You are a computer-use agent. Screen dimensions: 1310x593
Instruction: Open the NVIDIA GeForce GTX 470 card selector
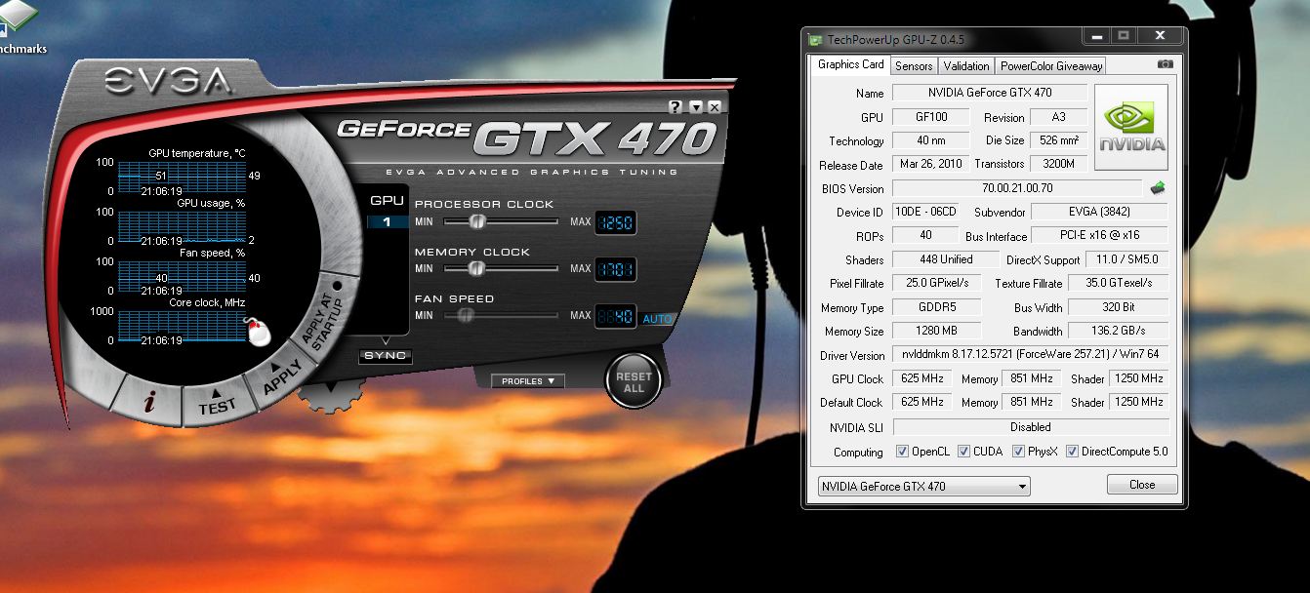[923, 486]
